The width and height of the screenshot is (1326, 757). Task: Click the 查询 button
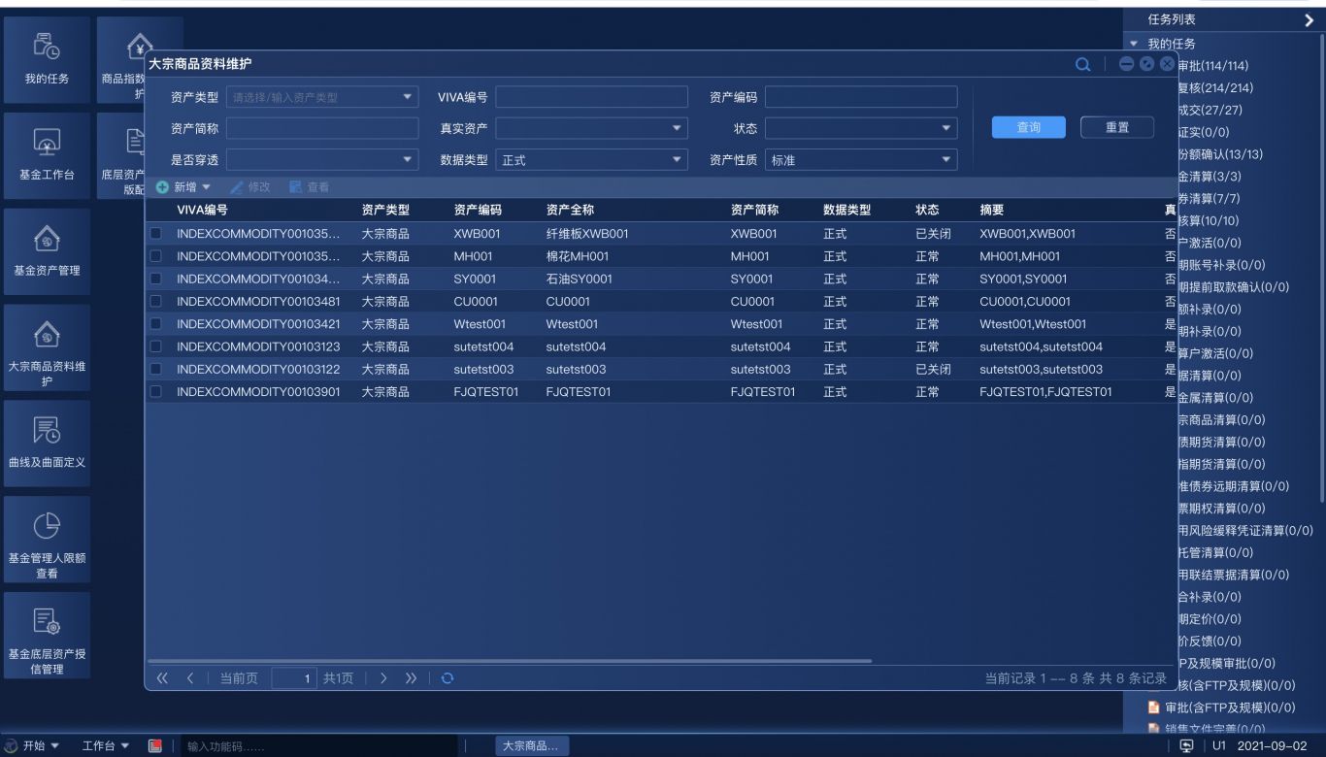point(1028,127)
